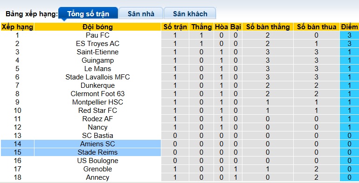
Task: Select the Annecy team at bottom
Action: coord(97,177)
